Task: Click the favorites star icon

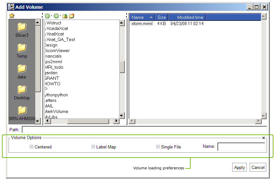Action: (x=11, y=16)
